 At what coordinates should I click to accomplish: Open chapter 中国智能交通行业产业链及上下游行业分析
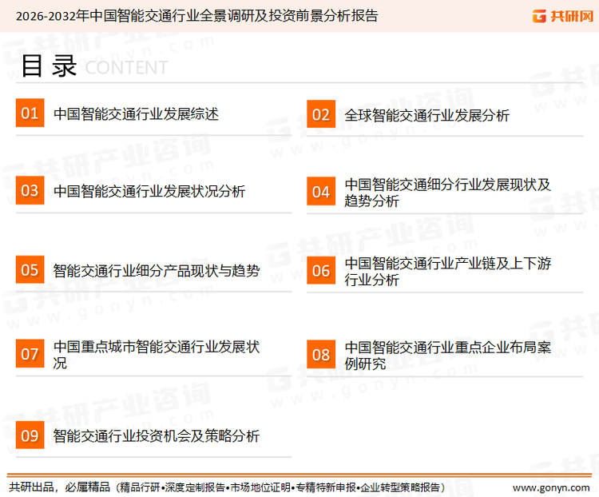[x=447, y=271]
